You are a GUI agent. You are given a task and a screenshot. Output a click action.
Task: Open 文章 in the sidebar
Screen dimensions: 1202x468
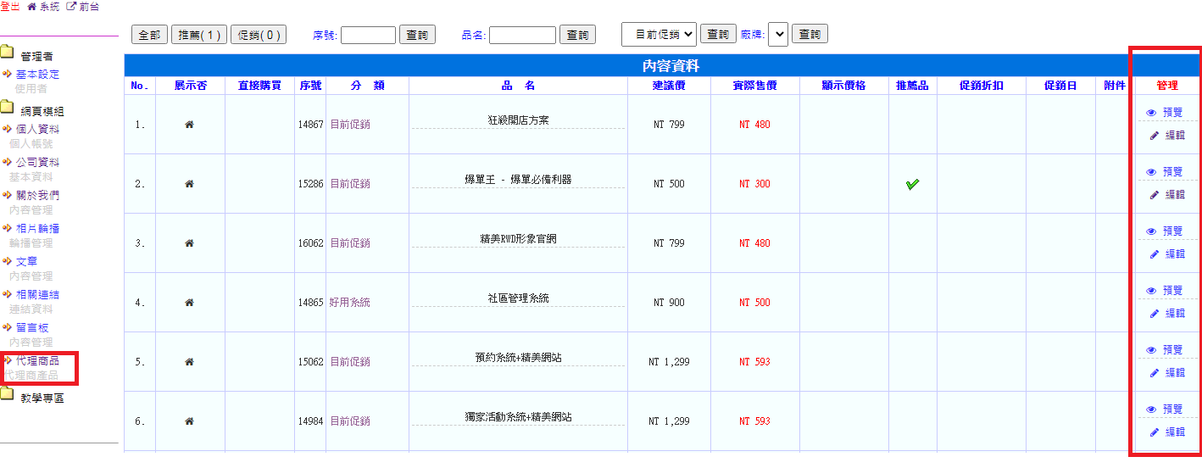click(26, 261)
